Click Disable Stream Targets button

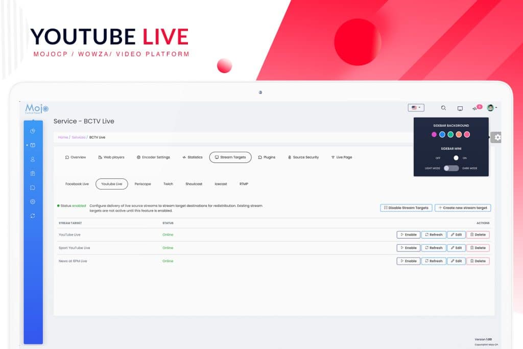(x=406, y=207)
